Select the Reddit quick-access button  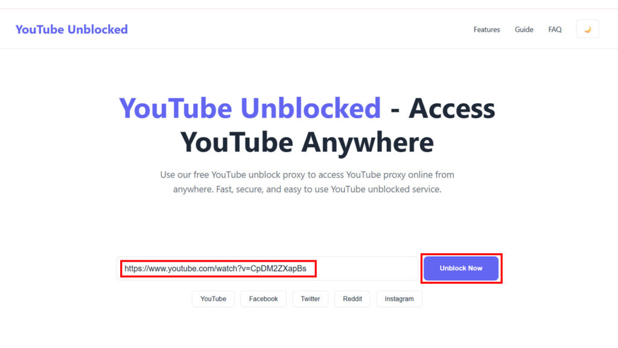point(352,298)
